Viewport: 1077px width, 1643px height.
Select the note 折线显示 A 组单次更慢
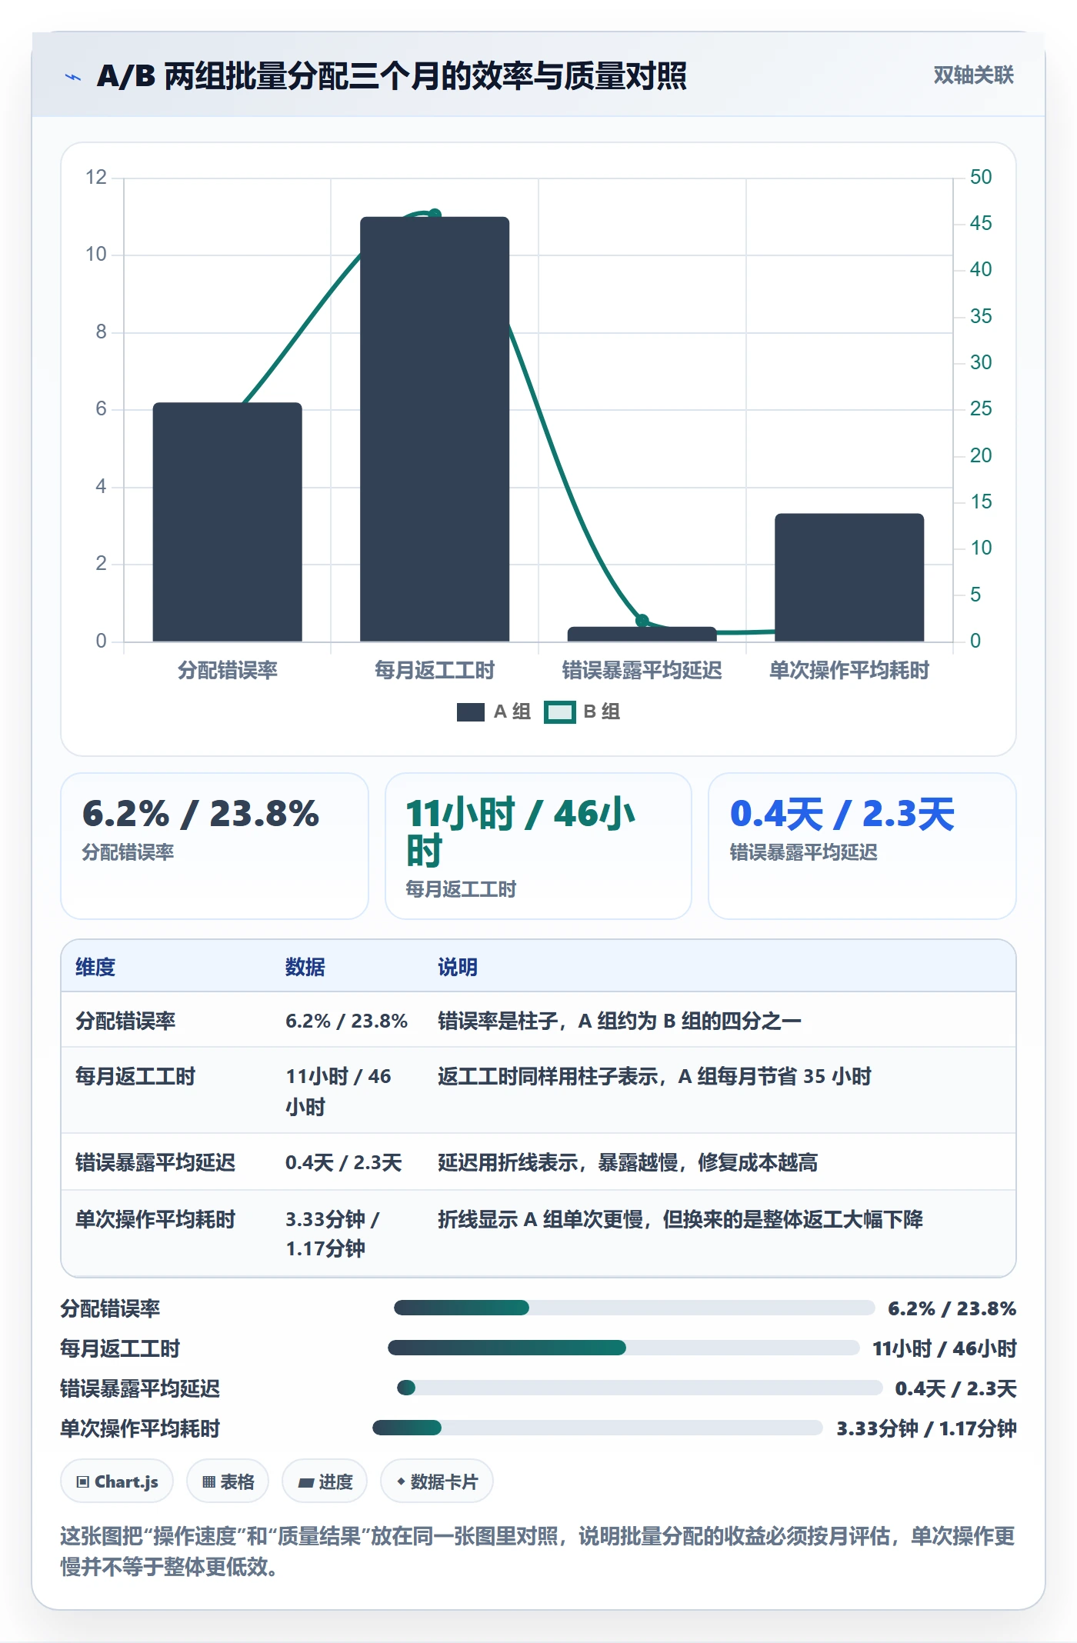pos(680,1219)
